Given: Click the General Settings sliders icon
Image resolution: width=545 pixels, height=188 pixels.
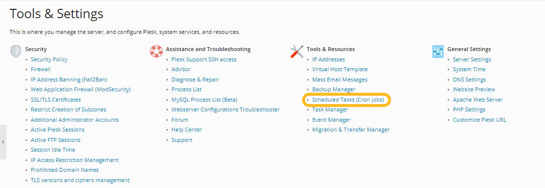Looking at the screenshot, I should (438, 52).
